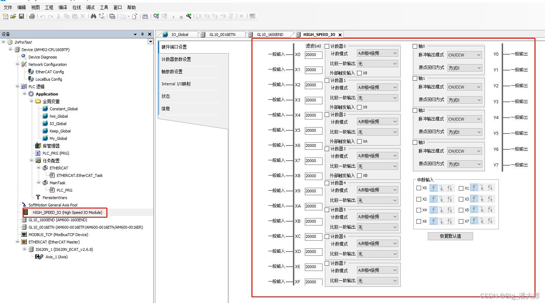Click the Build download icon in toolbar
The width and height of the screenshot is (545, 303).
[x=145, y=16]
